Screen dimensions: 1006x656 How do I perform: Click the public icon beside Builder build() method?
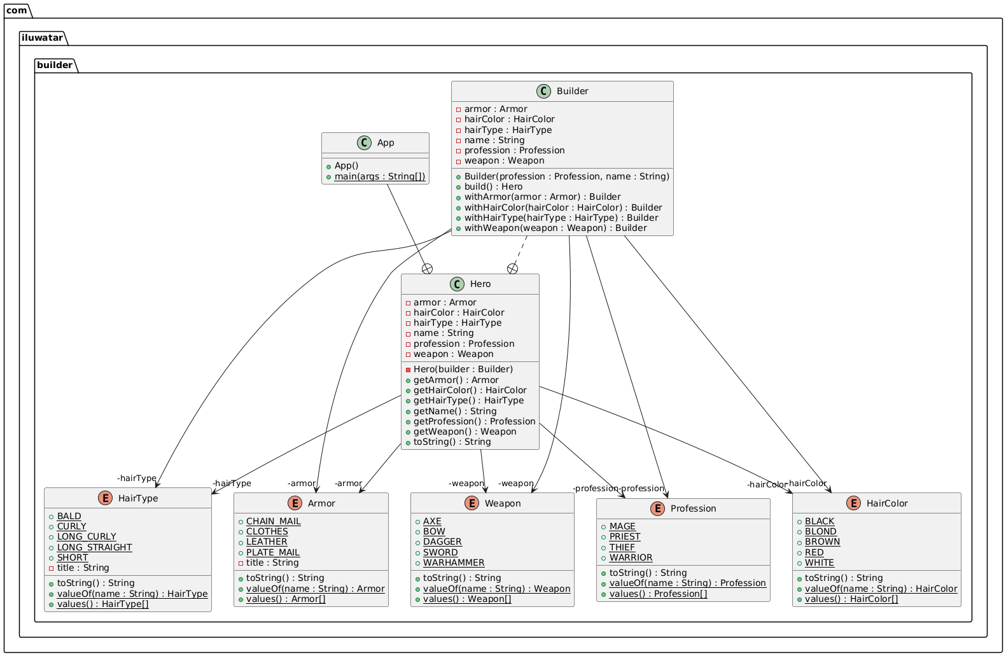click(x=458, y=187)
